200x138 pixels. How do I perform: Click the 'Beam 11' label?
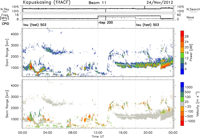tap(97, 3)
